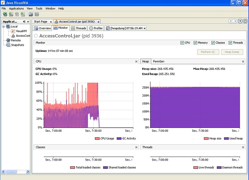Viewport: 249px width, 180px height.
Task: Switch to the PermGen tab
Action: coord(158,61)
